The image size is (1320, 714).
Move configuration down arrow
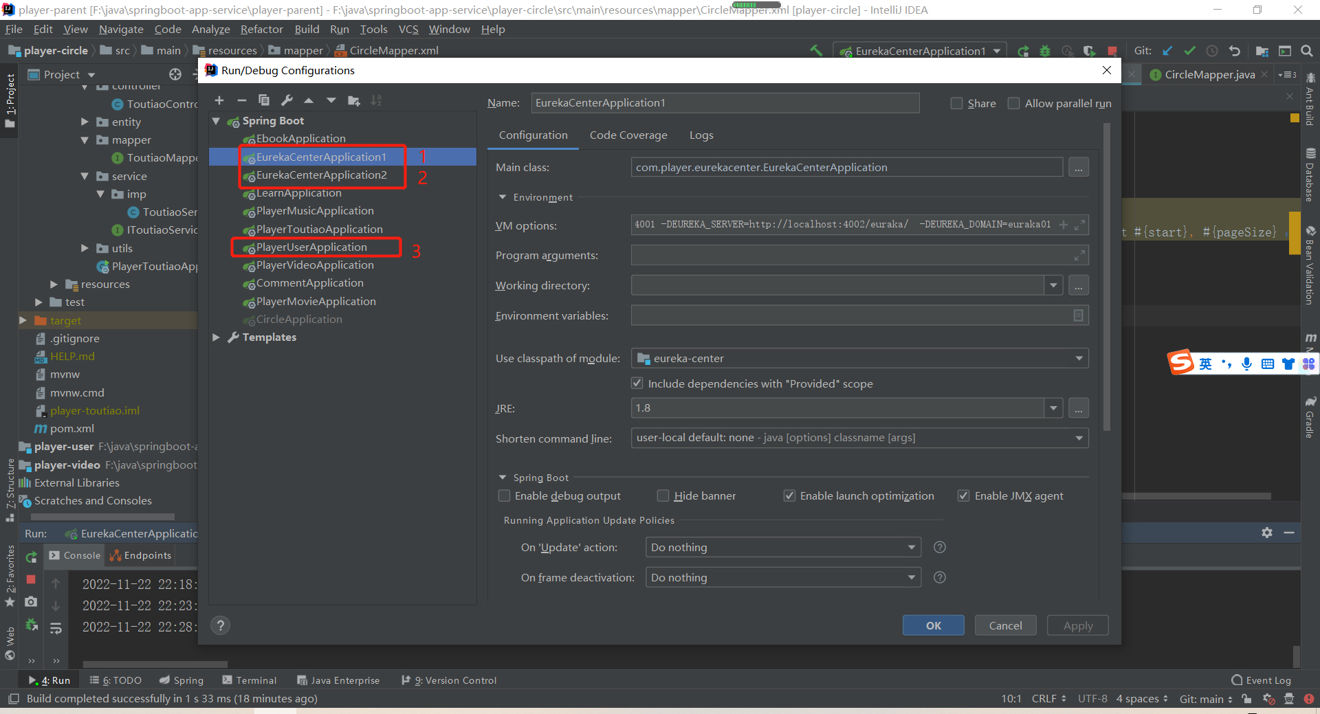pyautogui.click(x=331, y=100)
